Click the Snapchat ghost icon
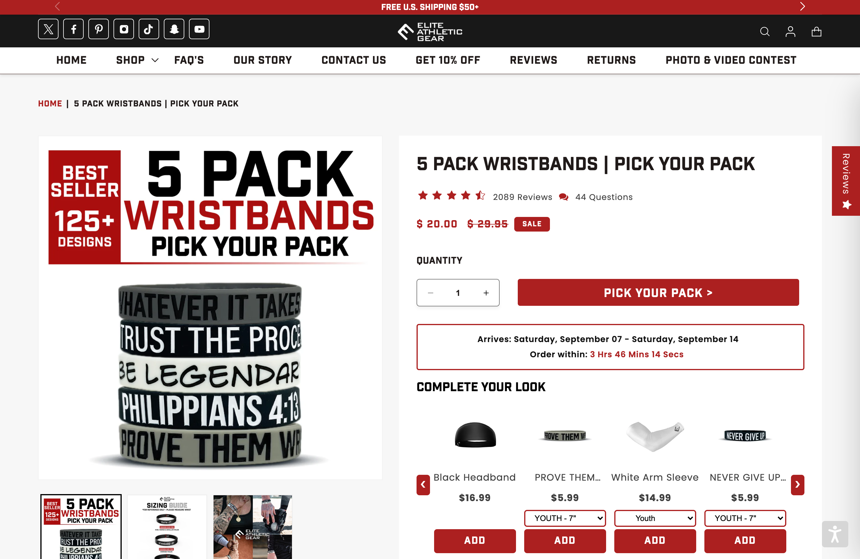Screen dimensions: 860x559 174,29
